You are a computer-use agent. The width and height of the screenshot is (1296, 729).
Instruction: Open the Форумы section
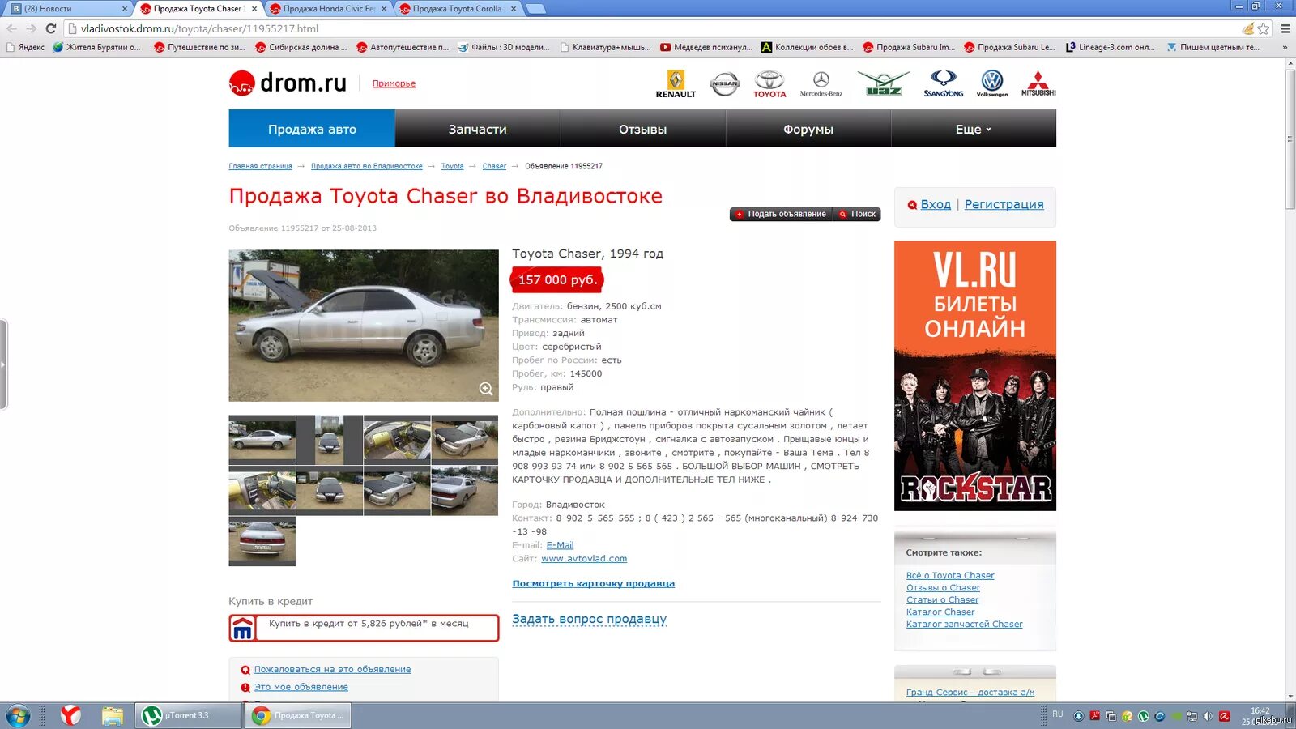click(808, 129)
